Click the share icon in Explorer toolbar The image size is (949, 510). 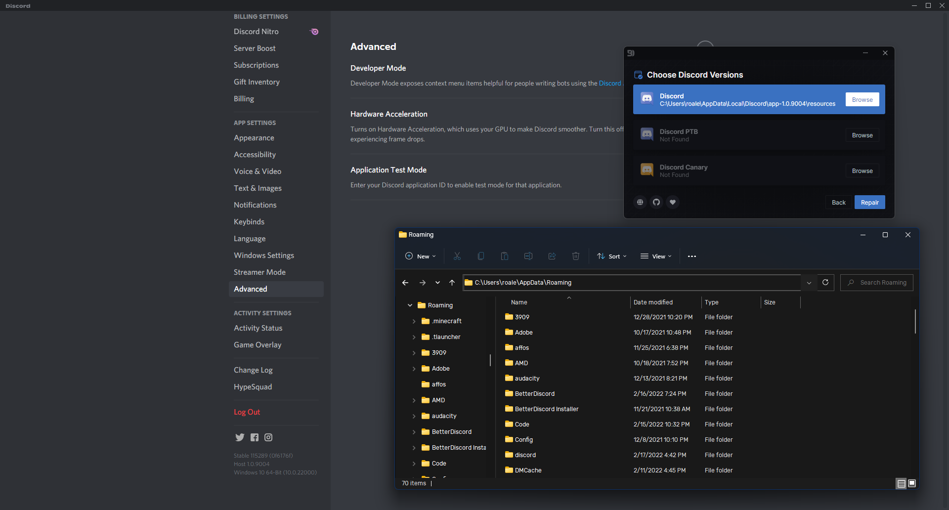click(552, 256)
